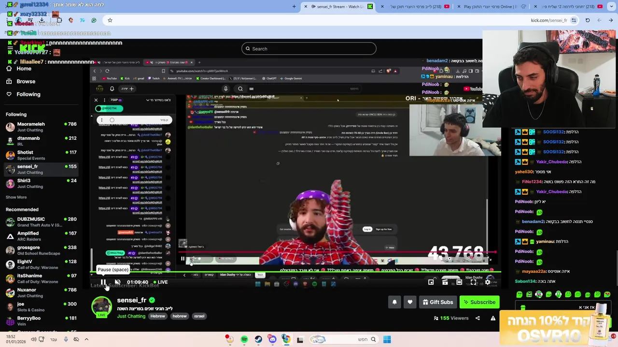This screenshot has height=347, width=618.
Task: Open Nuxanor recommended channel
Action: tap(41, 293)
